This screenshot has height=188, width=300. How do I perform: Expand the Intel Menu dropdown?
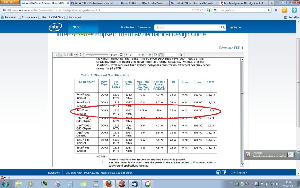pyautogui.click(x=78, y=27)
